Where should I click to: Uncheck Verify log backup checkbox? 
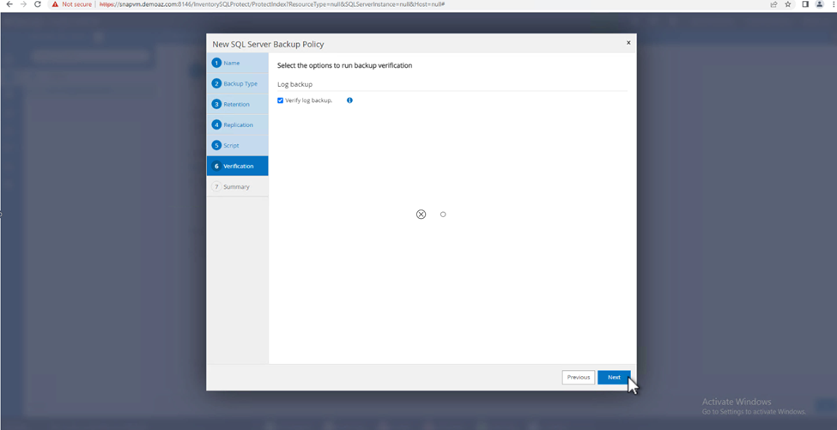280,100
